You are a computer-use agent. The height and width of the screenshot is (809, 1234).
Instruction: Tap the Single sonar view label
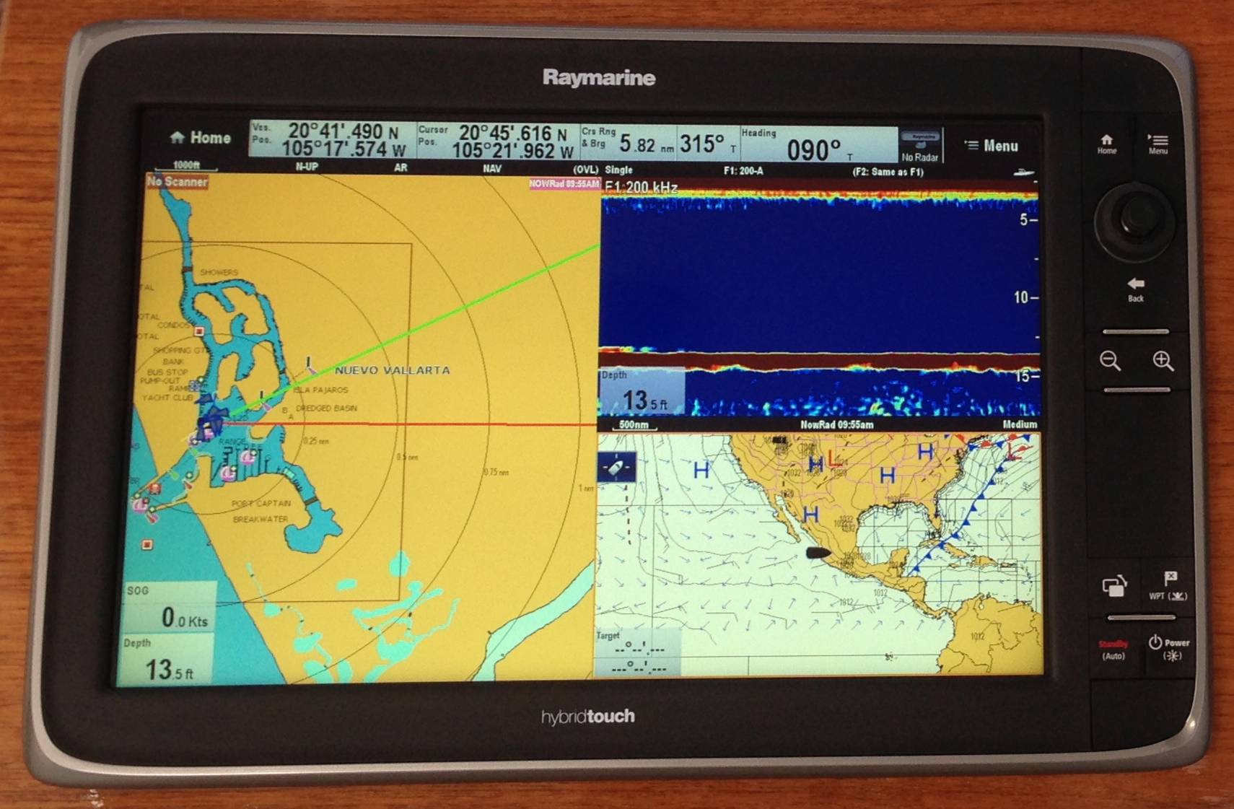[x=618, y=170]
